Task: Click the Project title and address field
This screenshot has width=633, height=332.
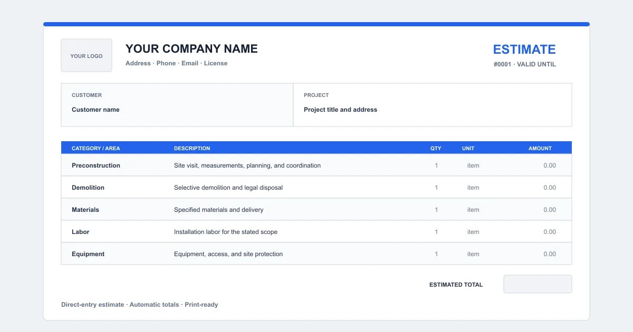Action: click(340, 110)
